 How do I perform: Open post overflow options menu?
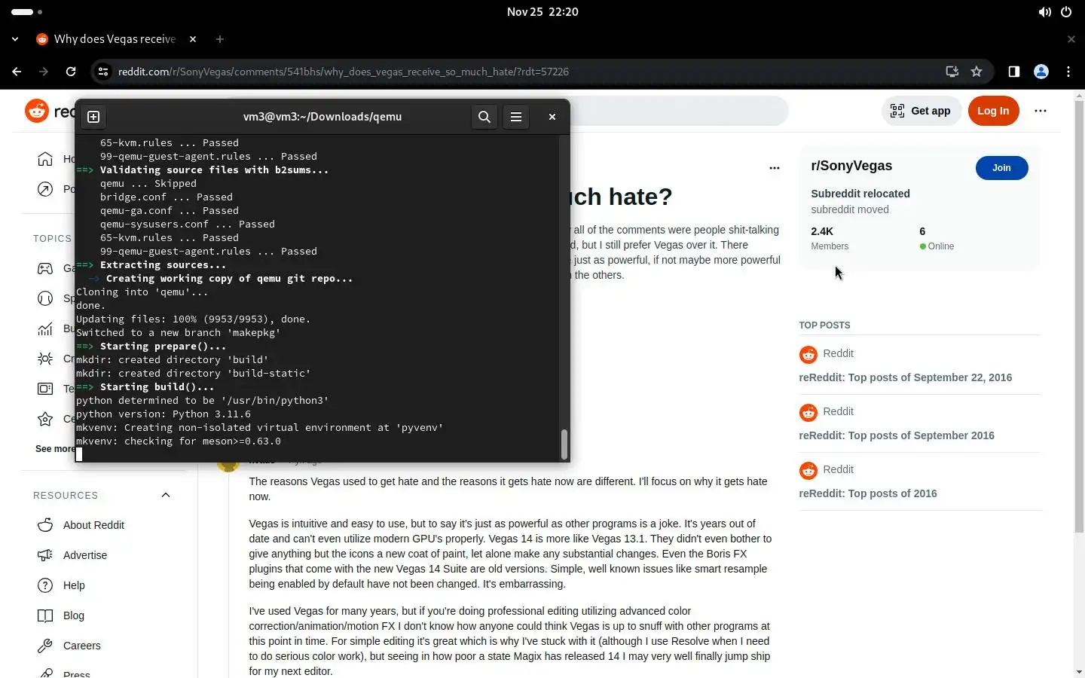[775, 168]
